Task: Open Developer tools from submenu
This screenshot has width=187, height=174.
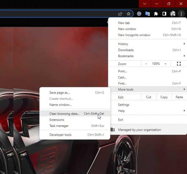Action: 60,135
